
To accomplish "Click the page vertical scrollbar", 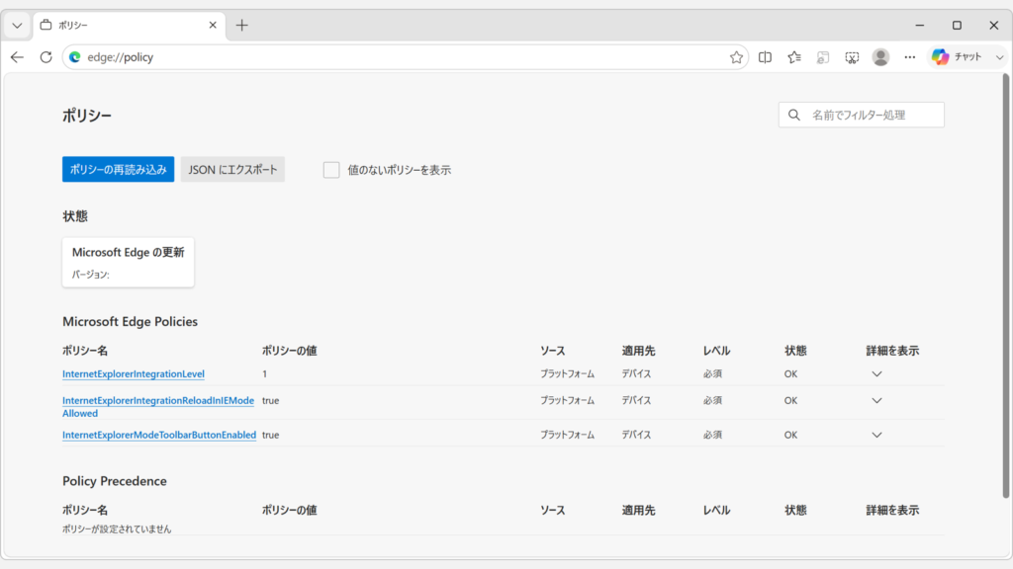I will point(1006,285).
